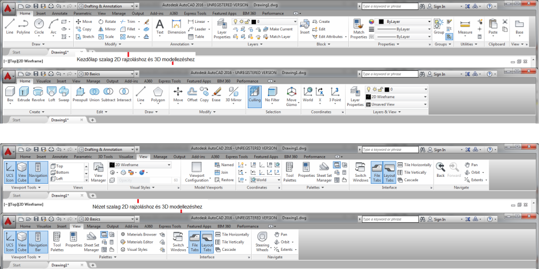The height and width of the screenshot is (269, 539).
Task: Expand the Block panel dropdown
Action: click(x=323, y=44)
